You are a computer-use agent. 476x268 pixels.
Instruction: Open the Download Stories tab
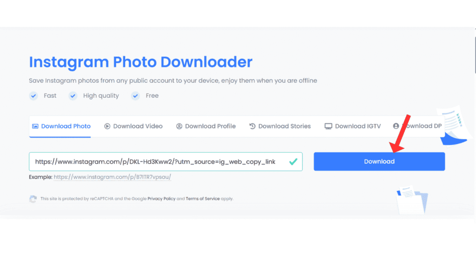[x=284, y=126]
